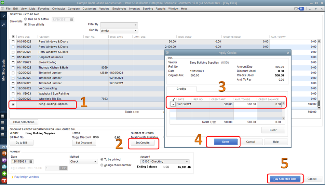
Task: Click scroll-up arrow of bills list
Action: coord(319,41)
